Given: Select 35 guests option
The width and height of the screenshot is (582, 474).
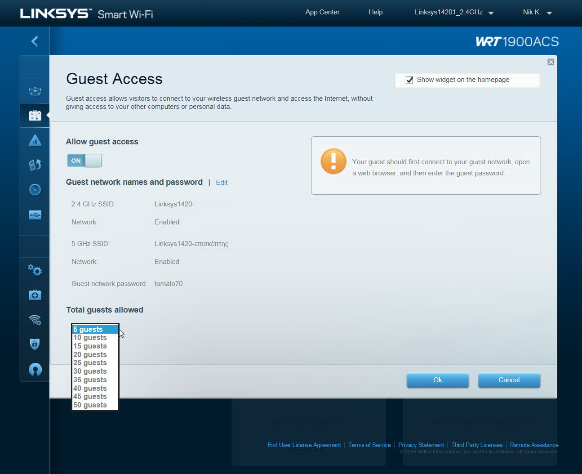Looking at the screenshot, I should tap(95, 380).
